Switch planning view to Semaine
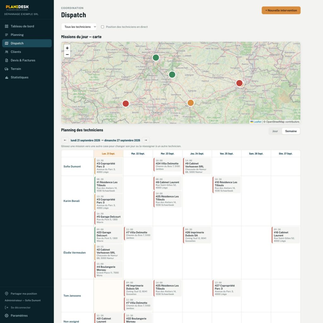 (291, 131)
